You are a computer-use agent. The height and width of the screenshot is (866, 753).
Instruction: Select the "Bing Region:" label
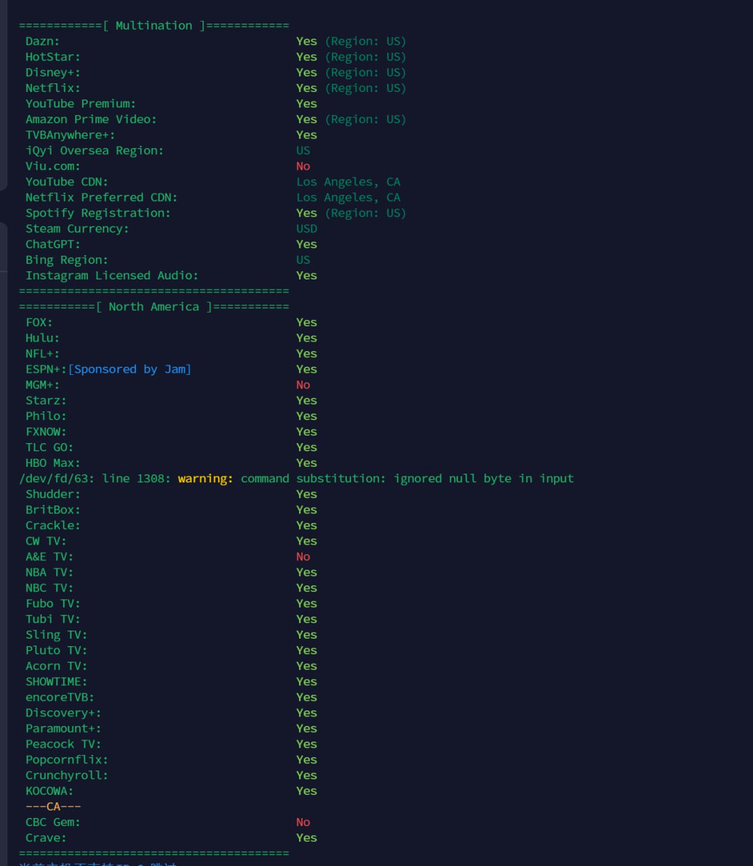click(x=67, y=260)
